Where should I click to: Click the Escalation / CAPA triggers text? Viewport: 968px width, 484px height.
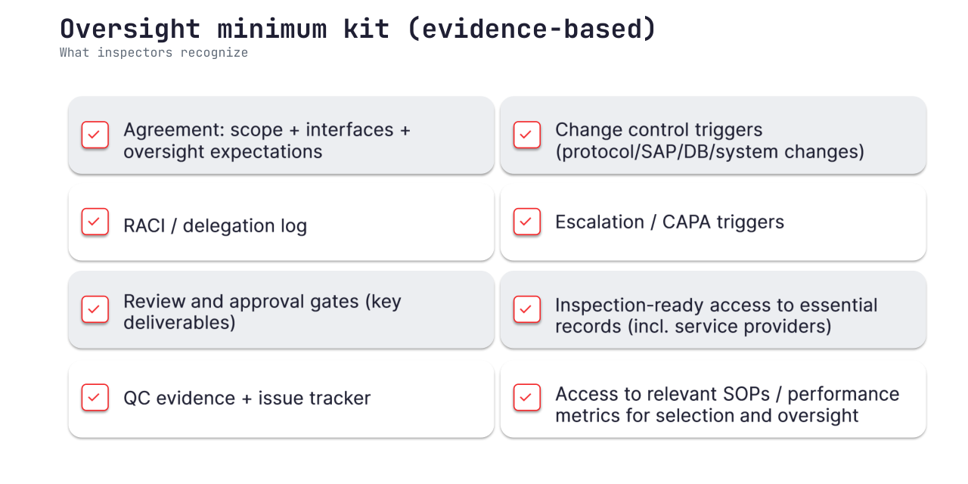(x=669, y=222)
